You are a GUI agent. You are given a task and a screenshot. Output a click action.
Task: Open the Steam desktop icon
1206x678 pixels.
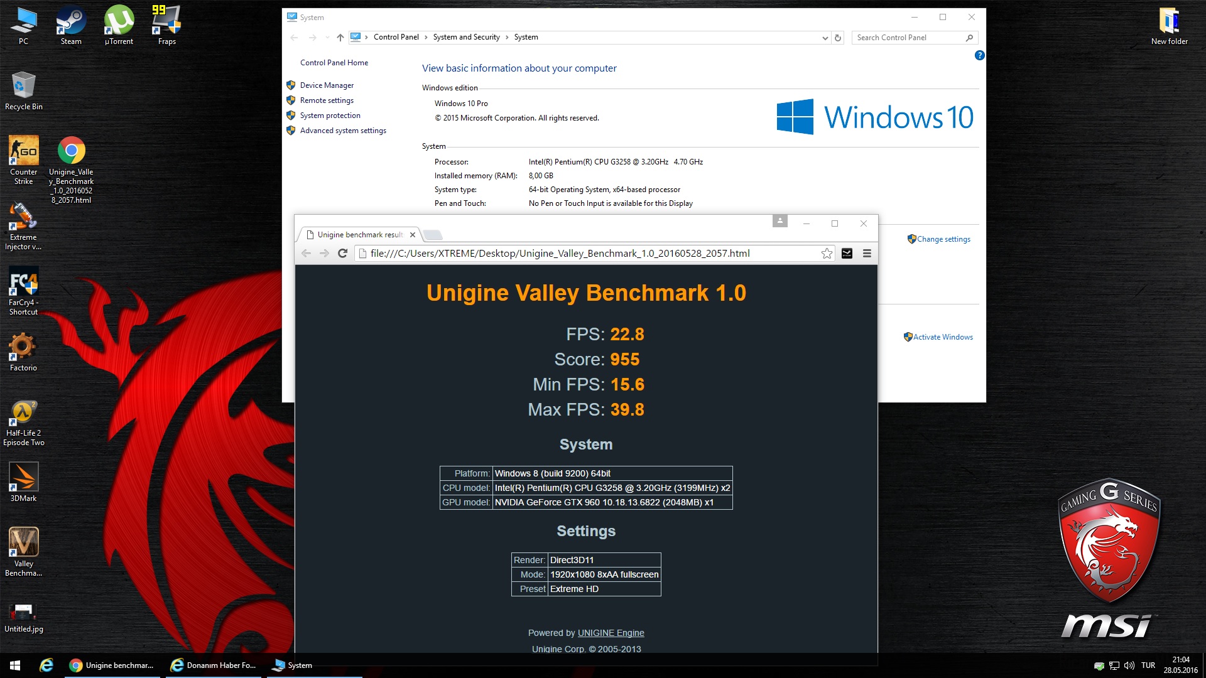click(71, 26)
